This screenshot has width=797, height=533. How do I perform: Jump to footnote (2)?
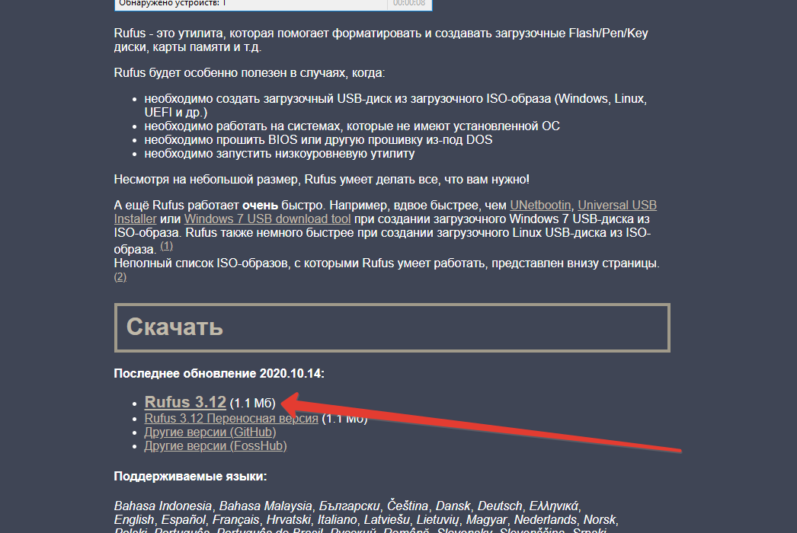pos(120,277)
